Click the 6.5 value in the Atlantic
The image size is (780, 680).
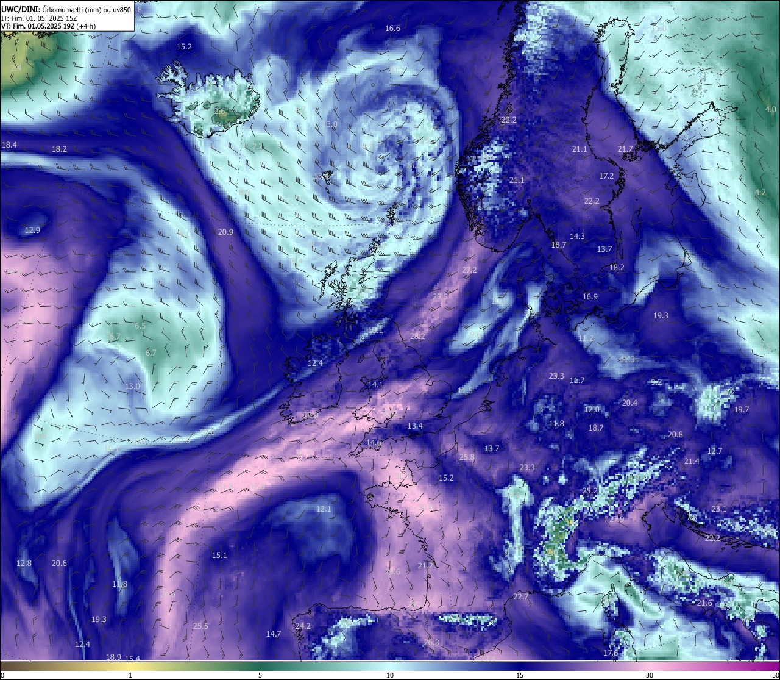pos(140,326)
